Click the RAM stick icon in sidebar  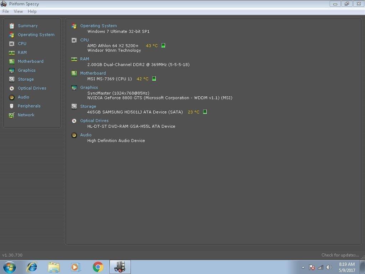pos(12,53)
